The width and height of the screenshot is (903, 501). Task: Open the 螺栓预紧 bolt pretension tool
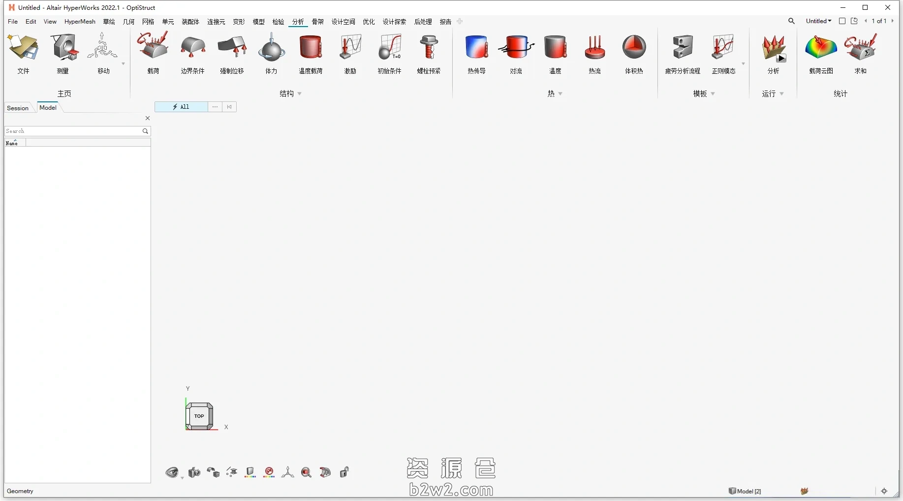coord(429,48)
